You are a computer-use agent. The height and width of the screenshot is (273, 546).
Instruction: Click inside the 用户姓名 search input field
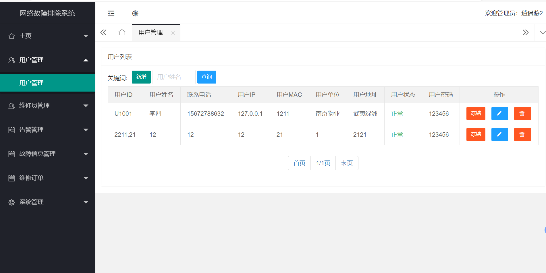pos(173,77)
